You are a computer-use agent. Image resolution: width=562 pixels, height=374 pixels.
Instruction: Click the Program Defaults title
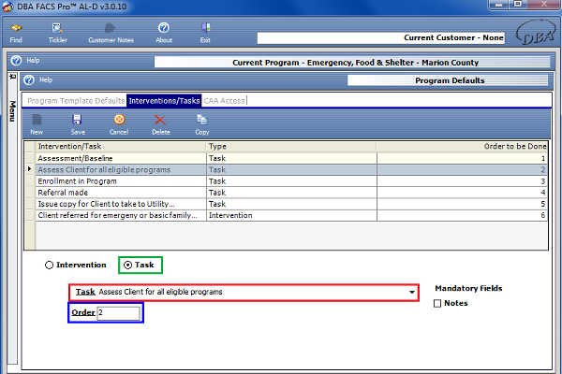[450, 80]
